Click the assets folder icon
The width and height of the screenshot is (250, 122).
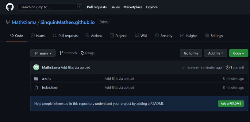[37, 79]
